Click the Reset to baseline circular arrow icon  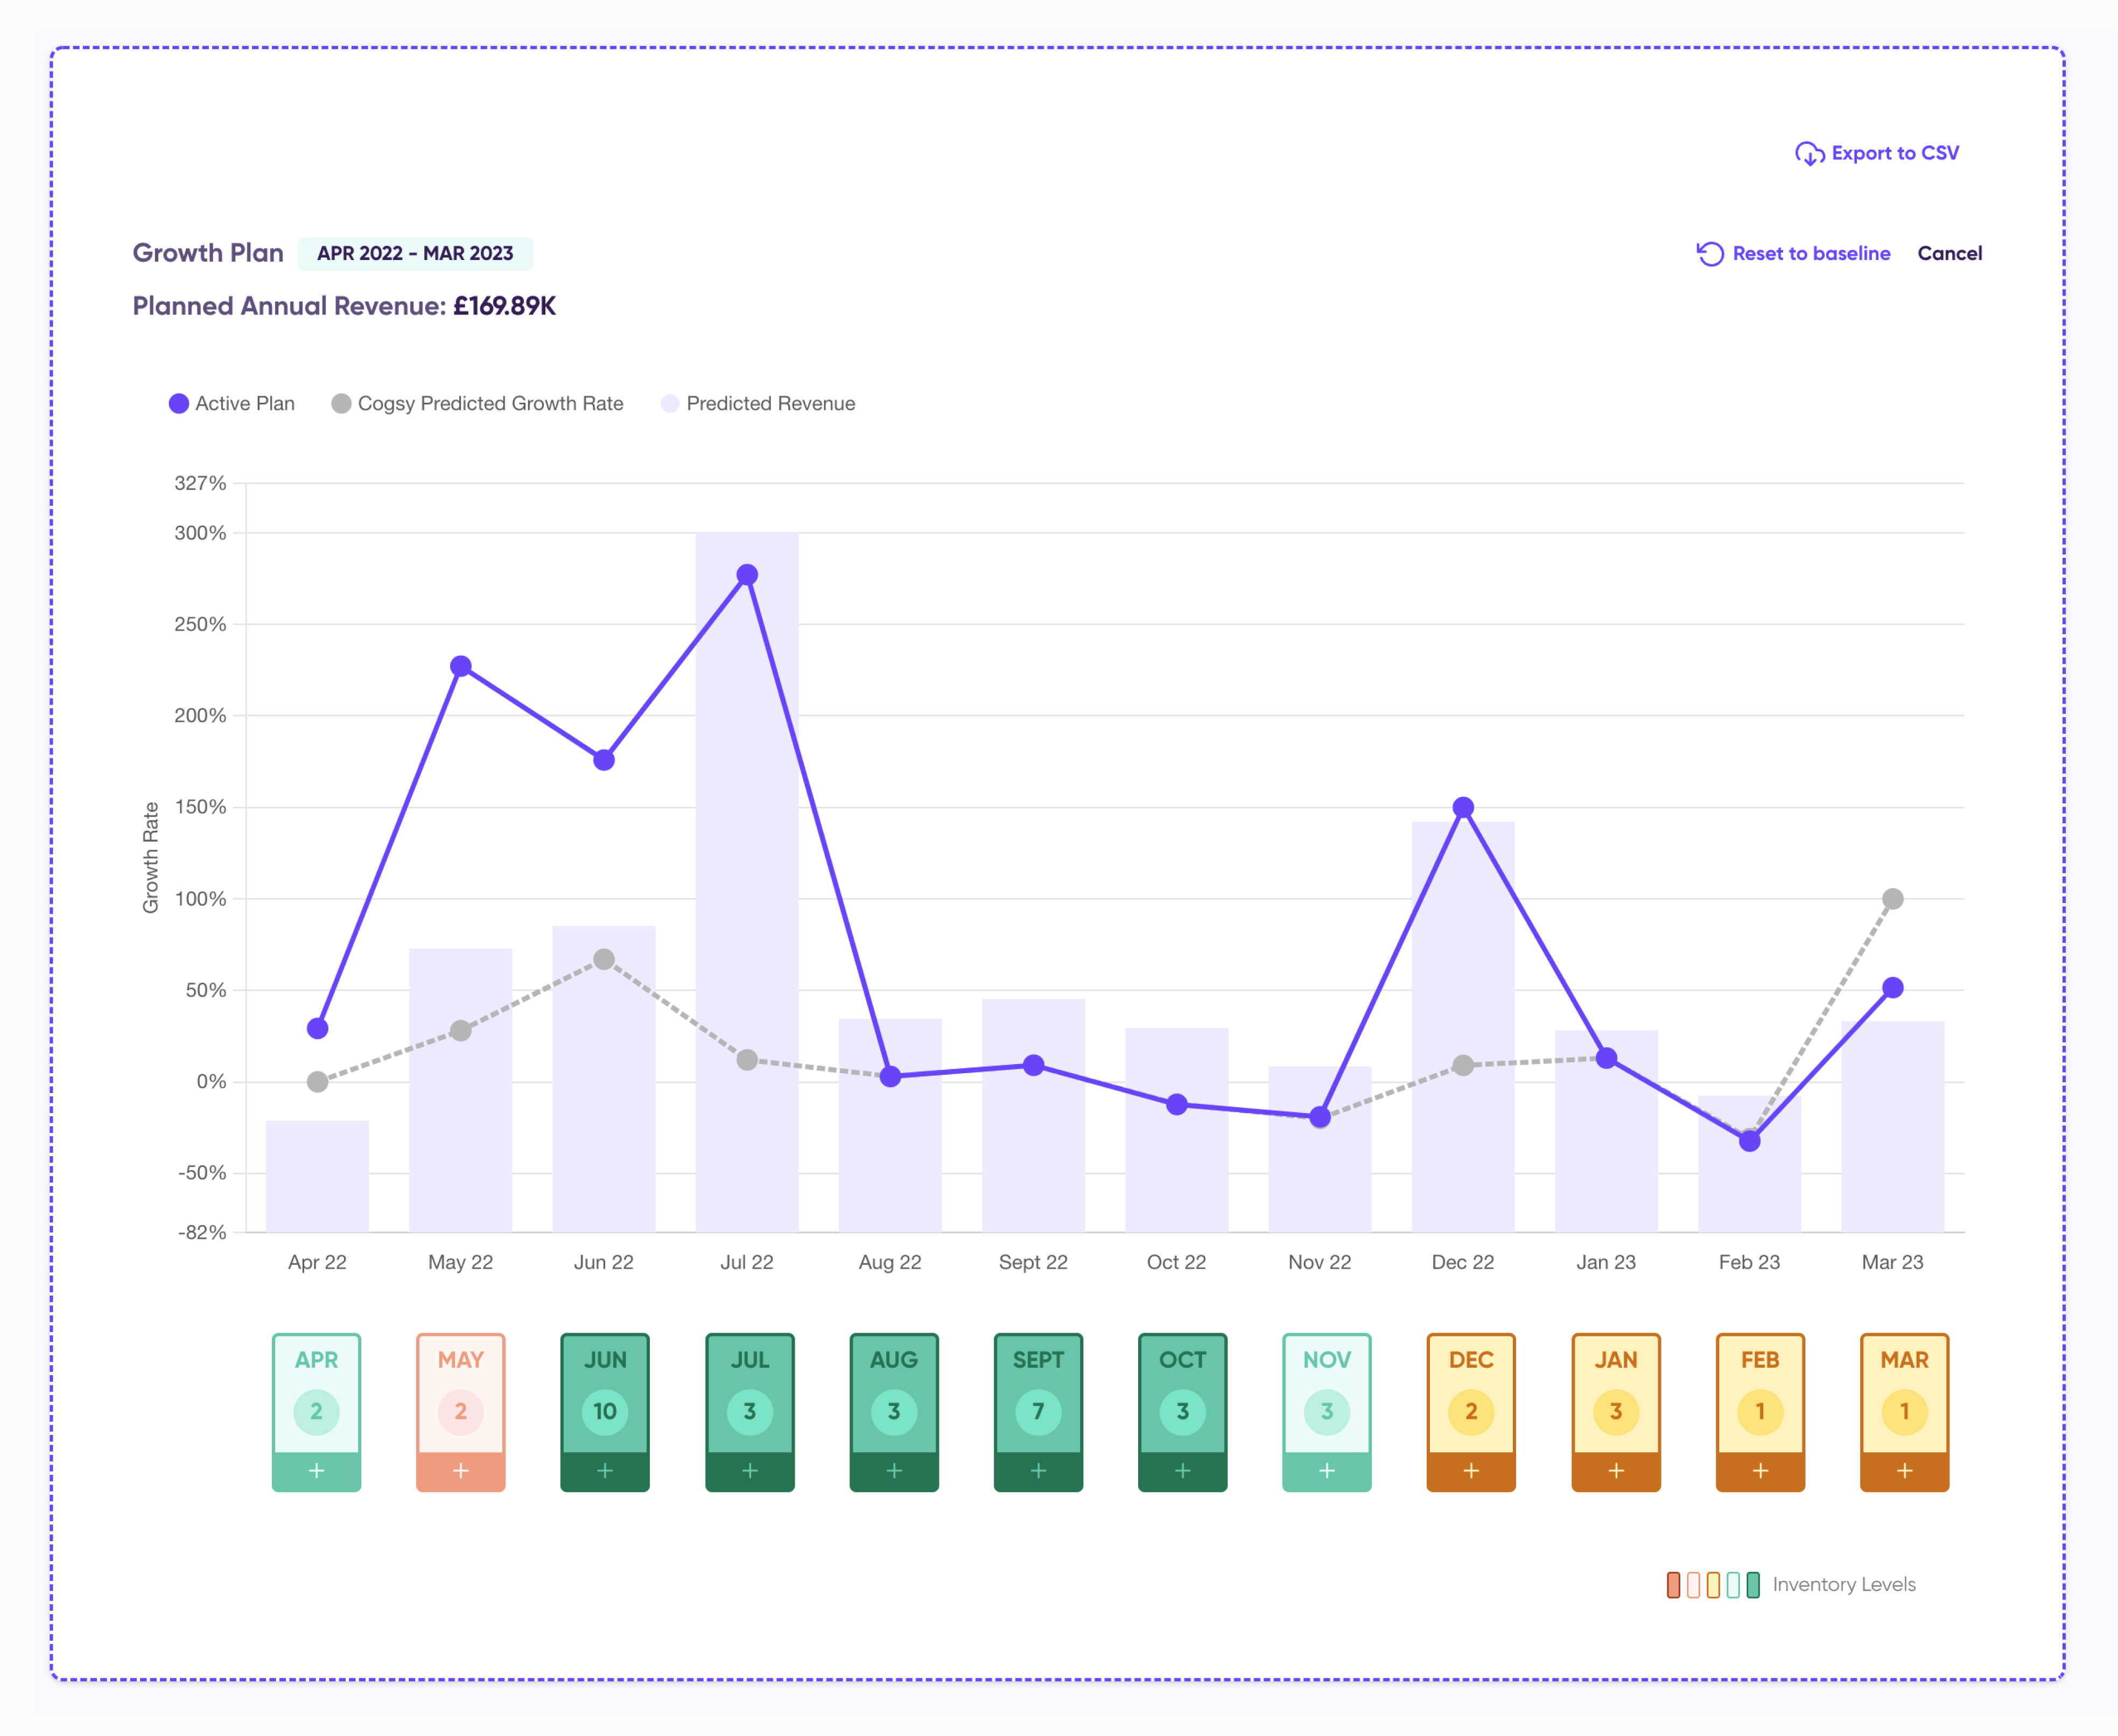[1710, 254]
